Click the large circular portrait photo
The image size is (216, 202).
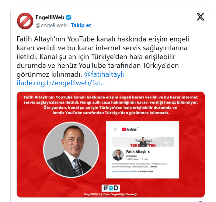click(x=71, y=150)
